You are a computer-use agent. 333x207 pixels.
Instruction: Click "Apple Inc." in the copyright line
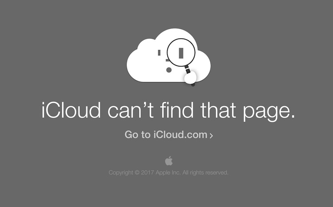(168, 172)
